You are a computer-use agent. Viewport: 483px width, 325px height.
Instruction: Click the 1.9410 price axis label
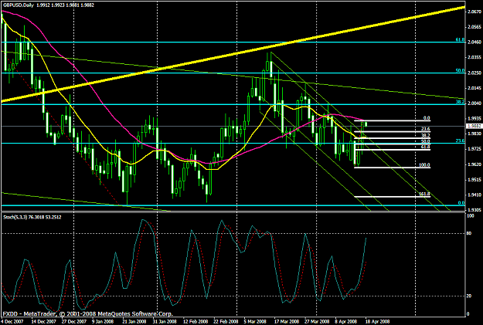point(474,195)
